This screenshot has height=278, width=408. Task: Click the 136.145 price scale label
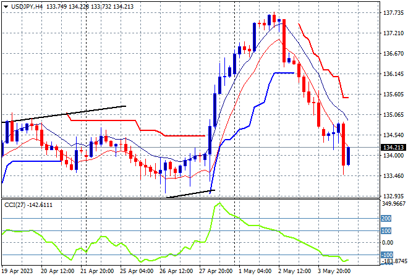393,74
